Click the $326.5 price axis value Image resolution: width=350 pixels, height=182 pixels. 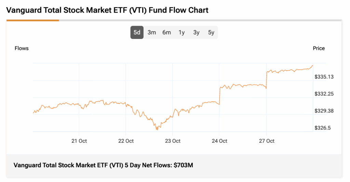[323, 128]
